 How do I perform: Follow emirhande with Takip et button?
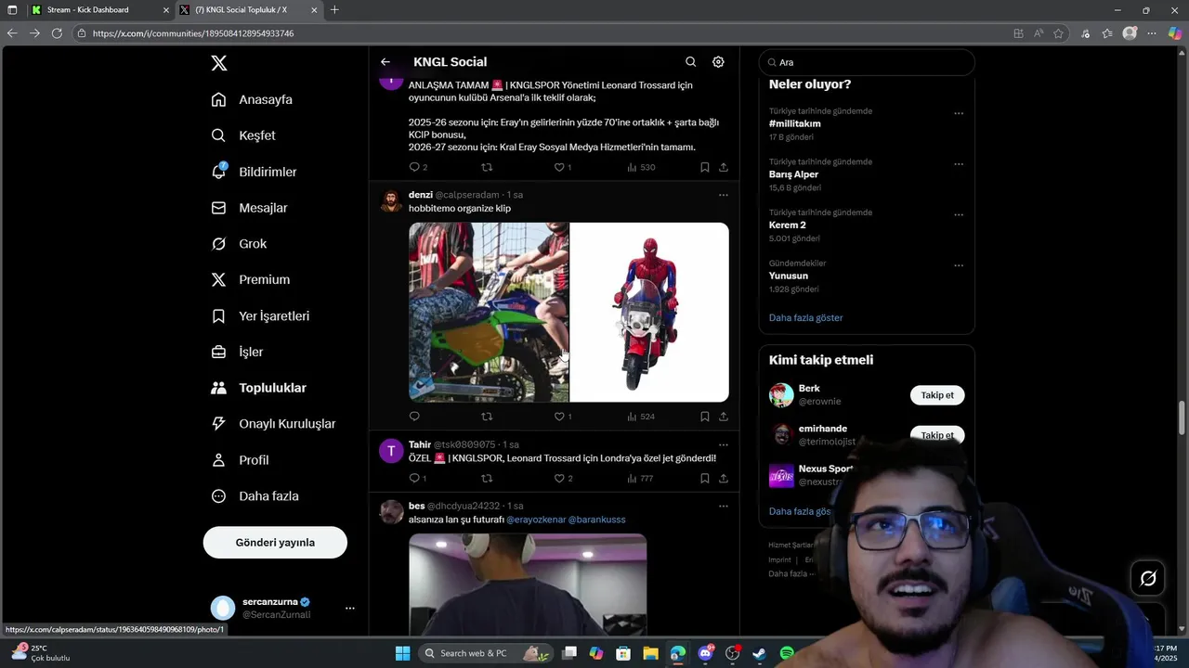(937, 434)
